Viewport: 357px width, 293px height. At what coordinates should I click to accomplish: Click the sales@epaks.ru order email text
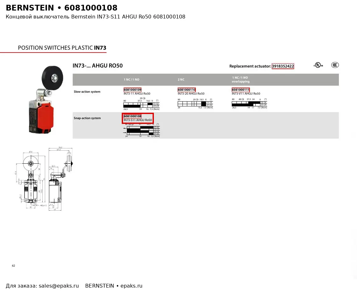tap(59, 286)
